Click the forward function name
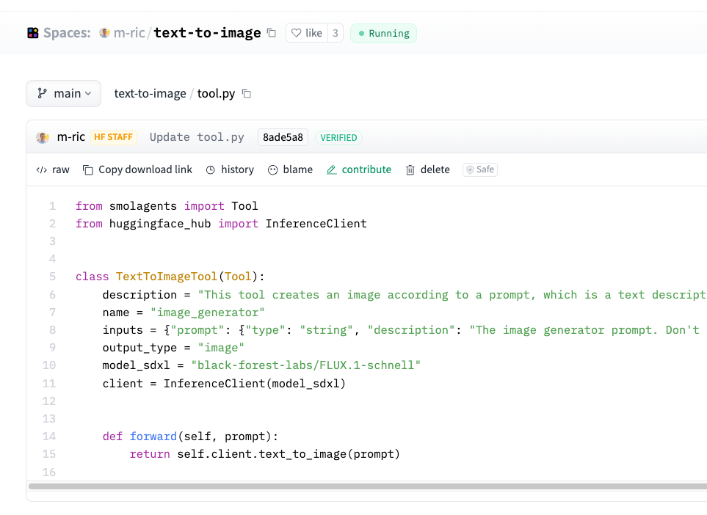This screenshot has width=707, height=515. point(153,437)
